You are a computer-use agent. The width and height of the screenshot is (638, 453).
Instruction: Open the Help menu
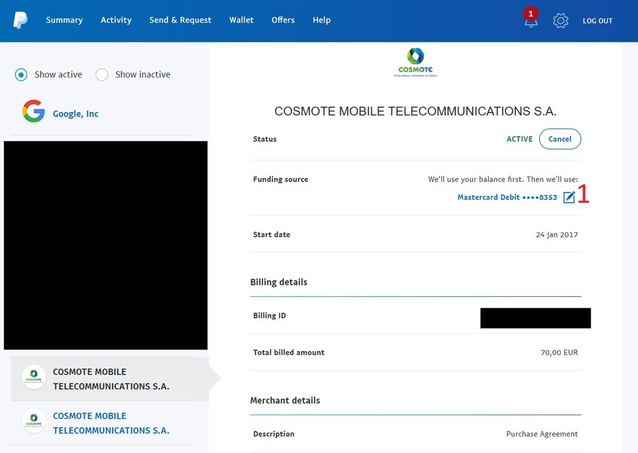(322, 20)
